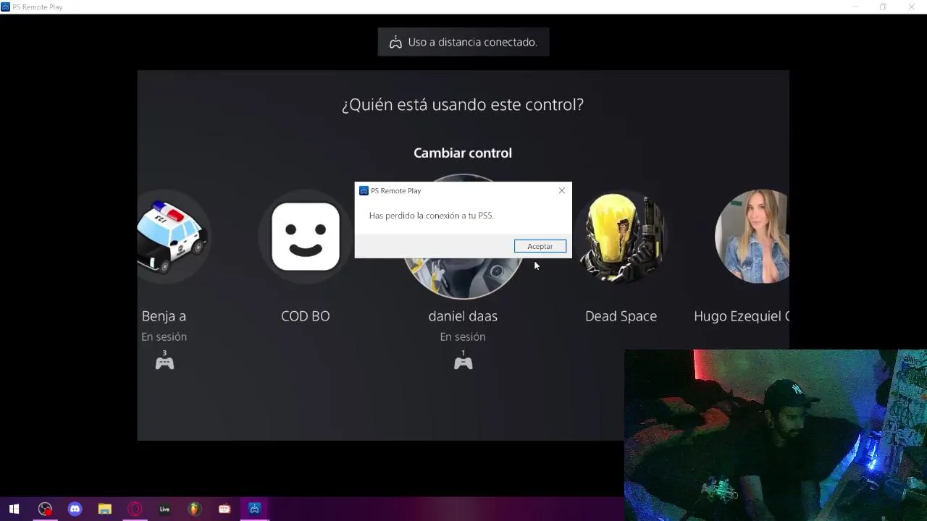The height and width of the screenshot is (521, 927).
Task: Click PS Remote Play taskbar icon
Action: pyautogui.click(x=254, y=509)
